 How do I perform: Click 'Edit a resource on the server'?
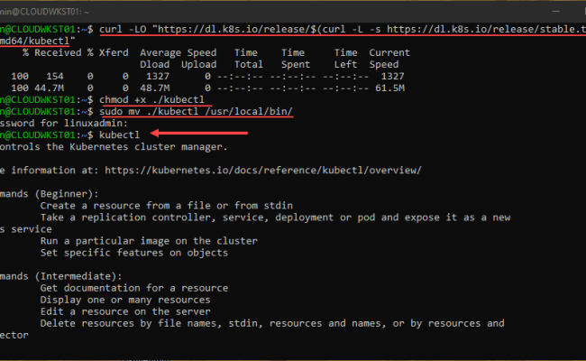click(125, 311)
